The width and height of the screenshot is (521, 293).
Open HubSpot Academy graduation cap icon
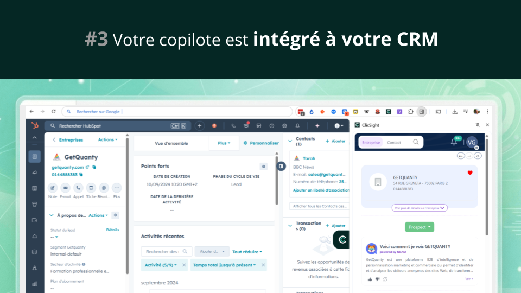coord(246,125)
